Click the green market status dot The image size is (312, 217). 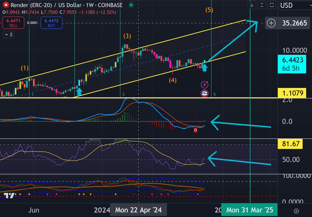click(x=132, y=5)
